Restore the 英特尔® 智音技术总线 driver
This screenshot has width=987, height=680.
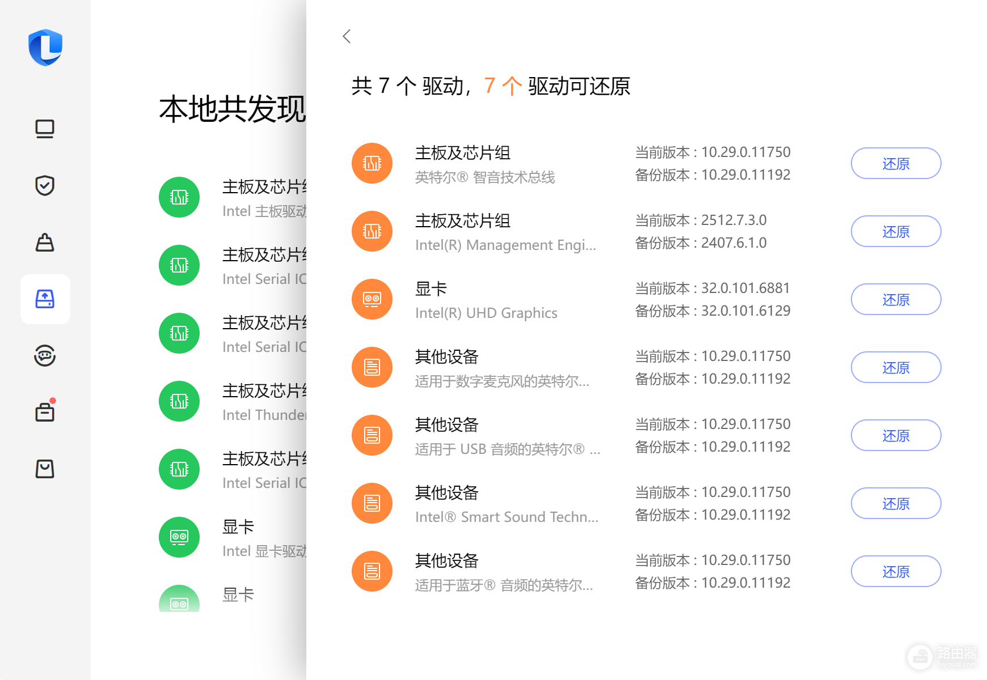(x=896, y=163)
